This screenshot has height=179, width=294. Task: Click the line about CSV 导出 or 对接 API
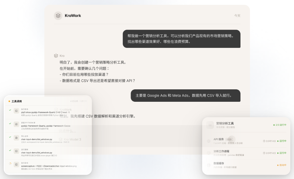(x=98, y=81)
